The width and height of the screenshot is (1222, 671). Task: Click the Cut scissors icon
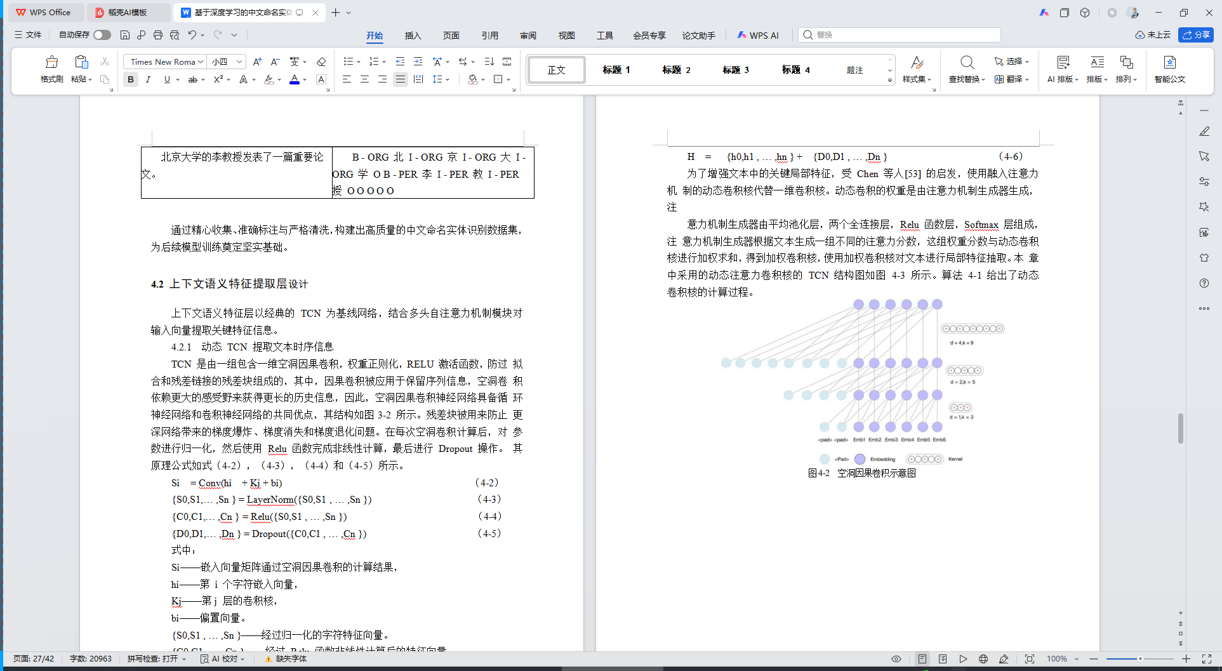click(x=105, y=62)
